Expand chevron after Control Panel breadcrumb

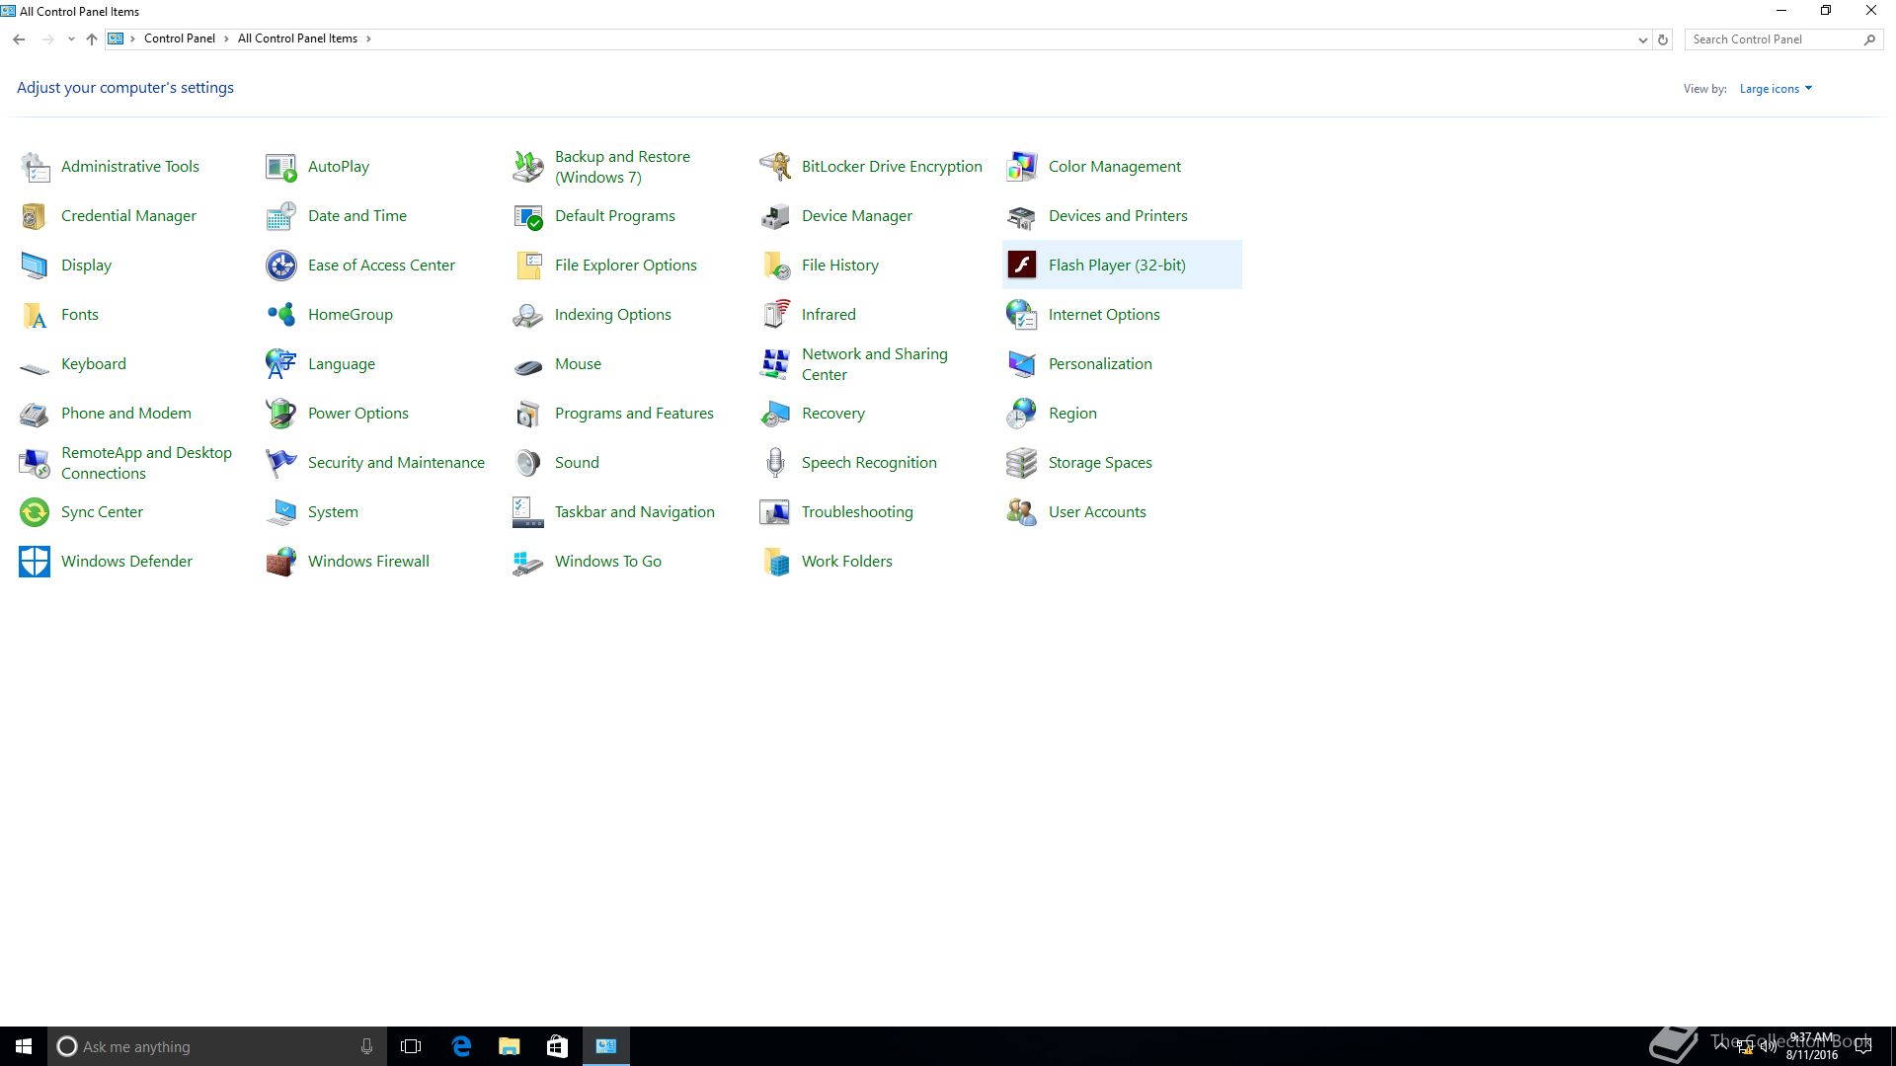(x=226, y=38)
